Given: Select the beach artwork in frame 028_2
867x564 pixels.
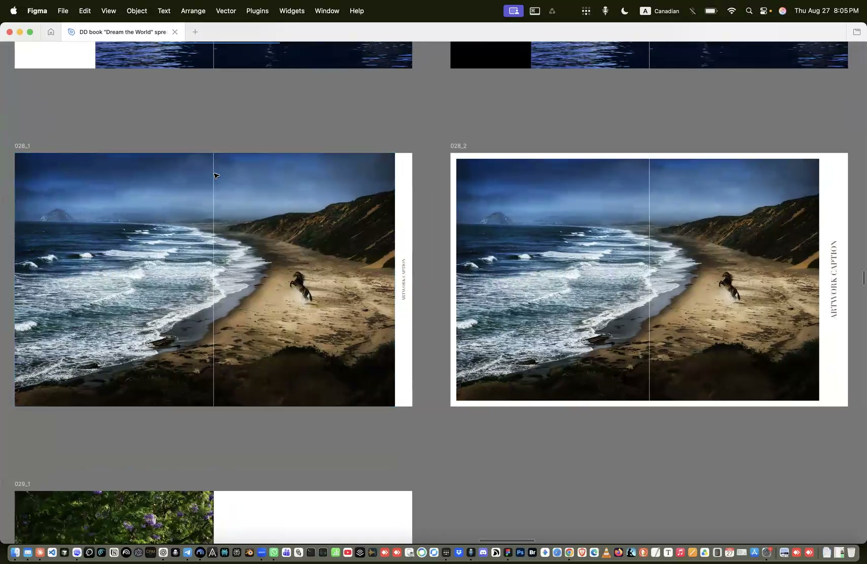Looking at the screenshot, I should [638, 279].
